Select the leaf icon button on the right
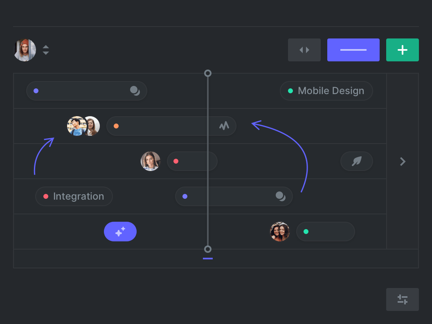 coord(356,161)
